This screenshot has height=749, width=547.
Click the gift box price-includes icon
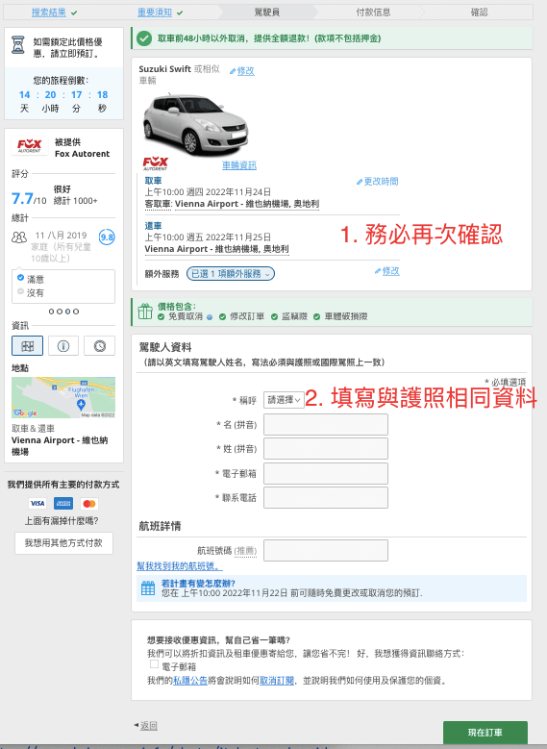[145, 312]
